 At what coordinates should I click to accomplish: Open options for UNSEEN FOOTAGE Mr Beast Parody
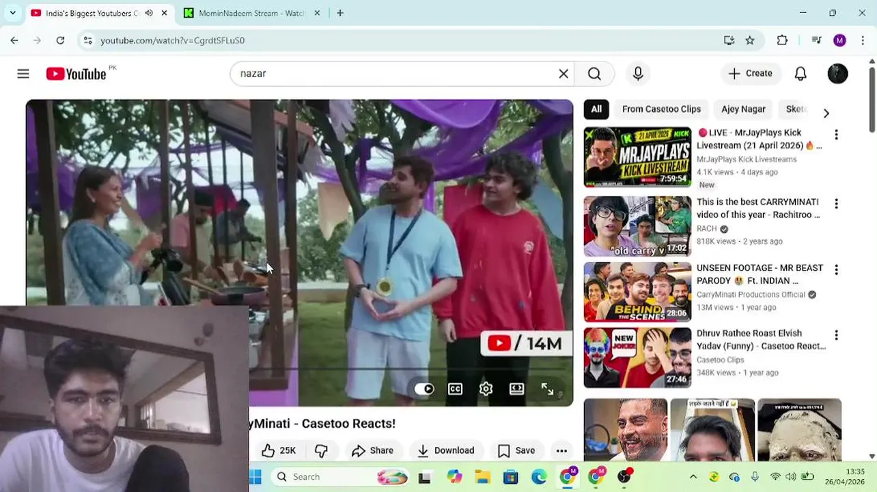click(836, 270)
